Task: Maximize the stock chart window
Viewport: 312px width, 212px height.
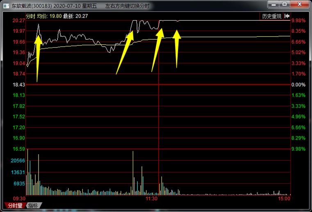Action: coord(285,4)
